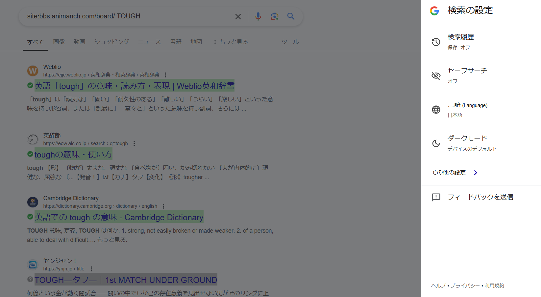Viewport: 541px width, 297px height.
Task: Start voice search with microphone icon
Action: (x=258, y=16)
